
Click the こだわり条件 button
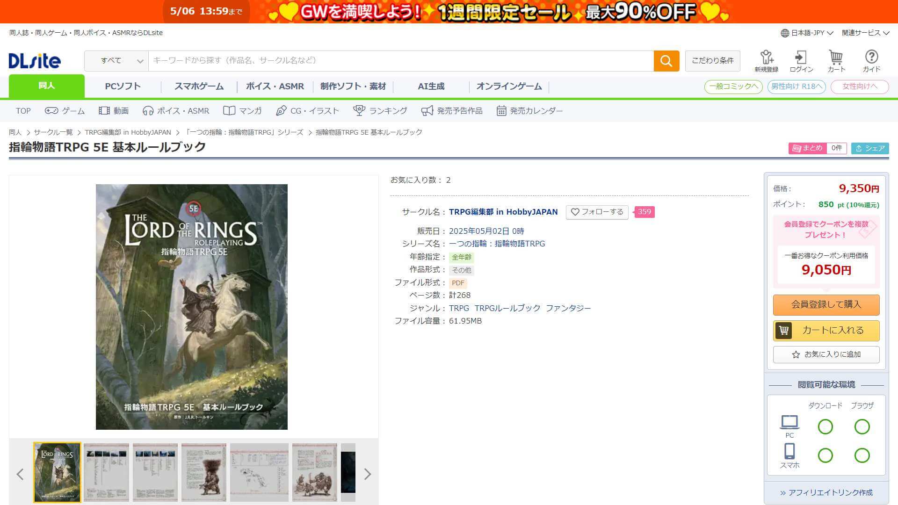point(713,61)
